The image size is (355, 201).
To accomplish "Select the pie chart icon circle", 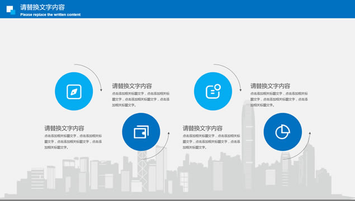I will point(283,132).
